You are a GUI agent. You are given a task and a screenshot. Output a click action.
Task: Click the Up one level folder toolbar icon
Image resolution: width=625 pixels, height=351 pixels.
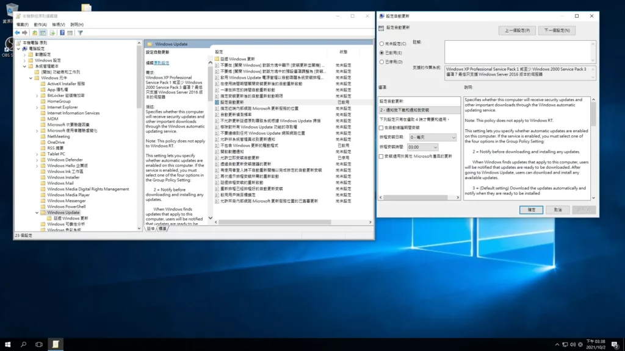(35, 33)
